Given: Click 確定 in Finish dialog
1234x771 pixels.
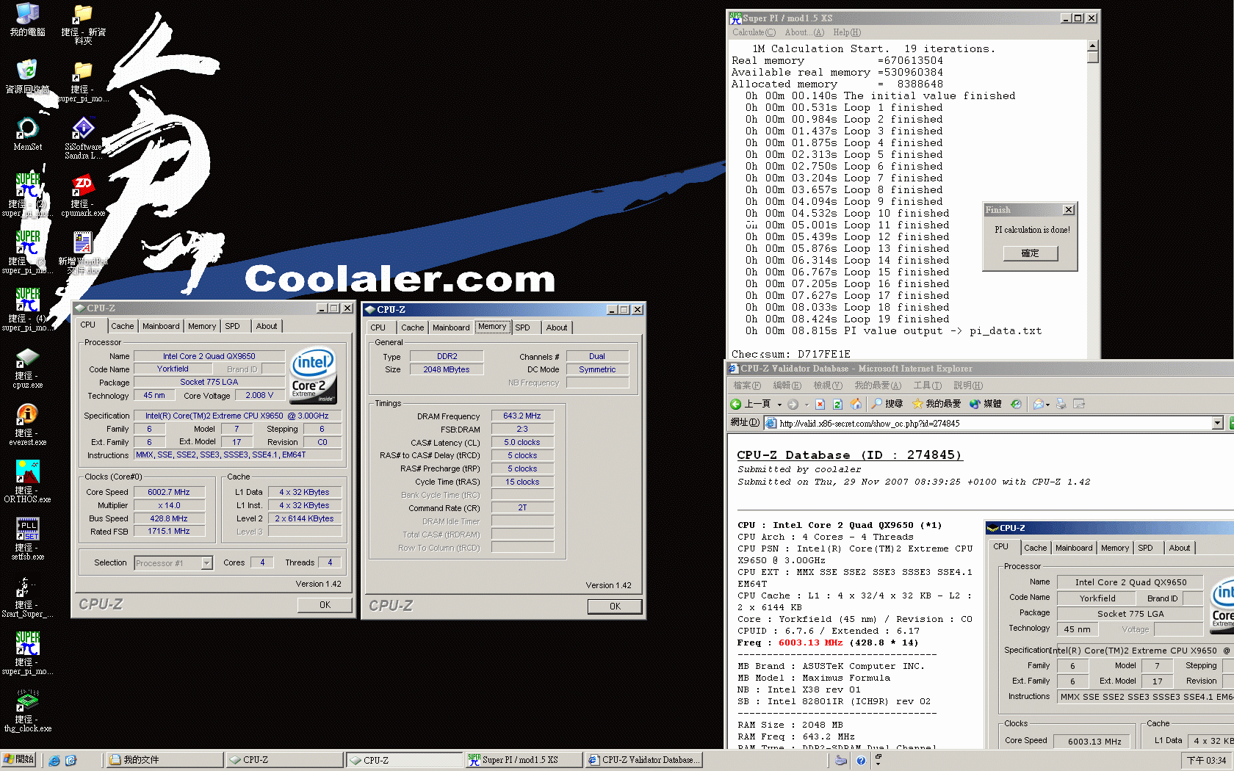Looking at the screenshot, I should tap(1031, 253).
